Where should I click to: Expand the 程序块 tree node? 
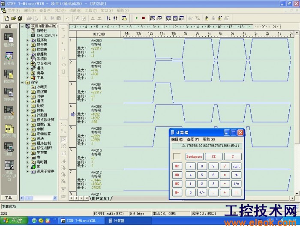27,40
